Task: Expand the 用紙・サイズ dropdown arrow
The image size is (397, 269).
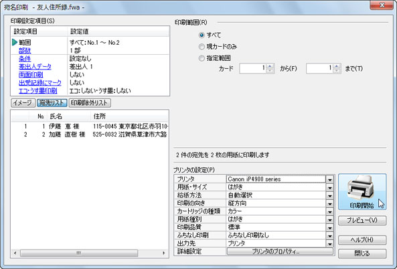Action: (329, 187)
